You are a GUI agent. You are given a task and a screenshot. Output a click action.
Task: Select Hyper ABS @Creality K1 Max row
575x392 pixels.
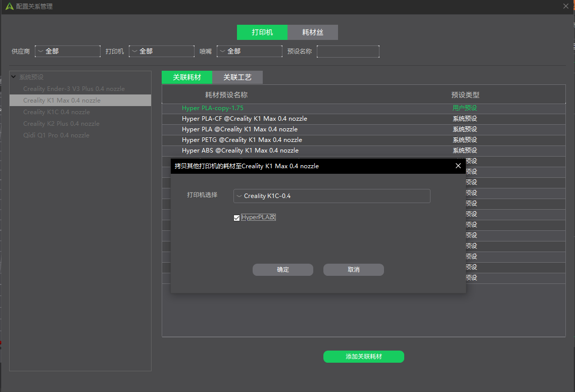[x=364, y=151]
